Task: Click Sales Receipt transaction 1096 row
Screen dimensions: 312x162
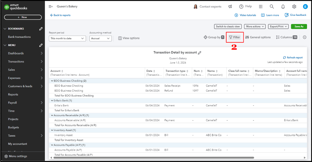Action: click(x=178, y=86)
